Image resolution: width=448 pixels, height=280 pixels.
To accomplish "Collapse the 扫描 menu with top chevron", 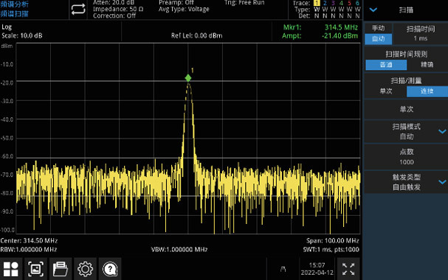I will click(x=373, y=10).
